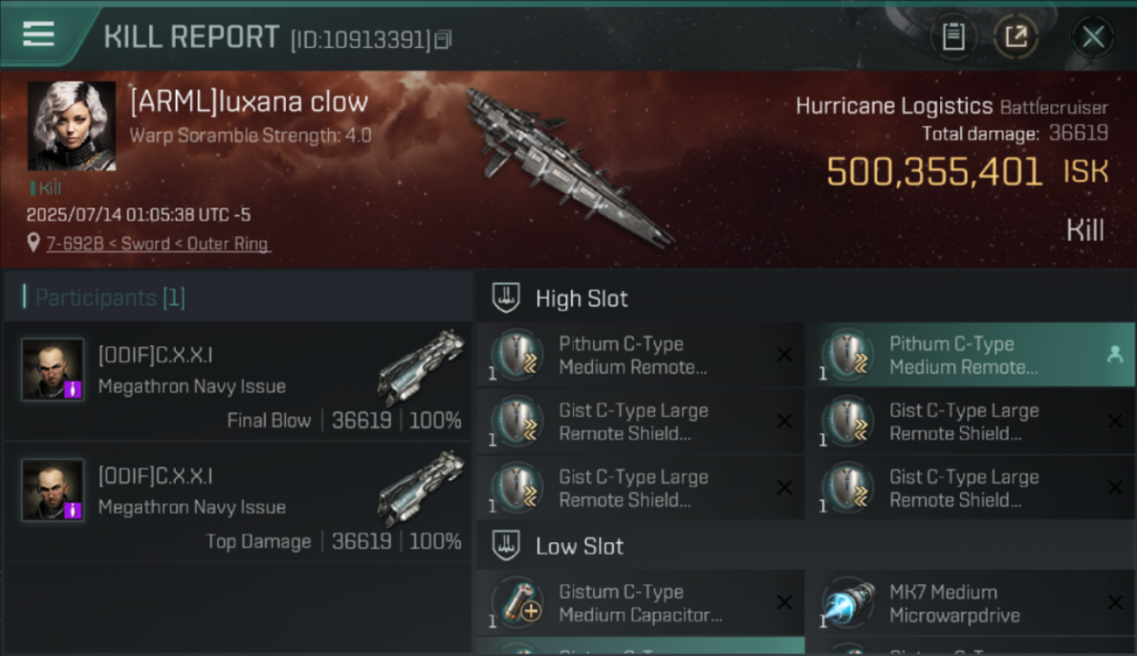Image resolution: width=1137 pixels, height=656 pixels.
Task: Open Top Damage participant C.X.X.I entry
Action: 238,501
